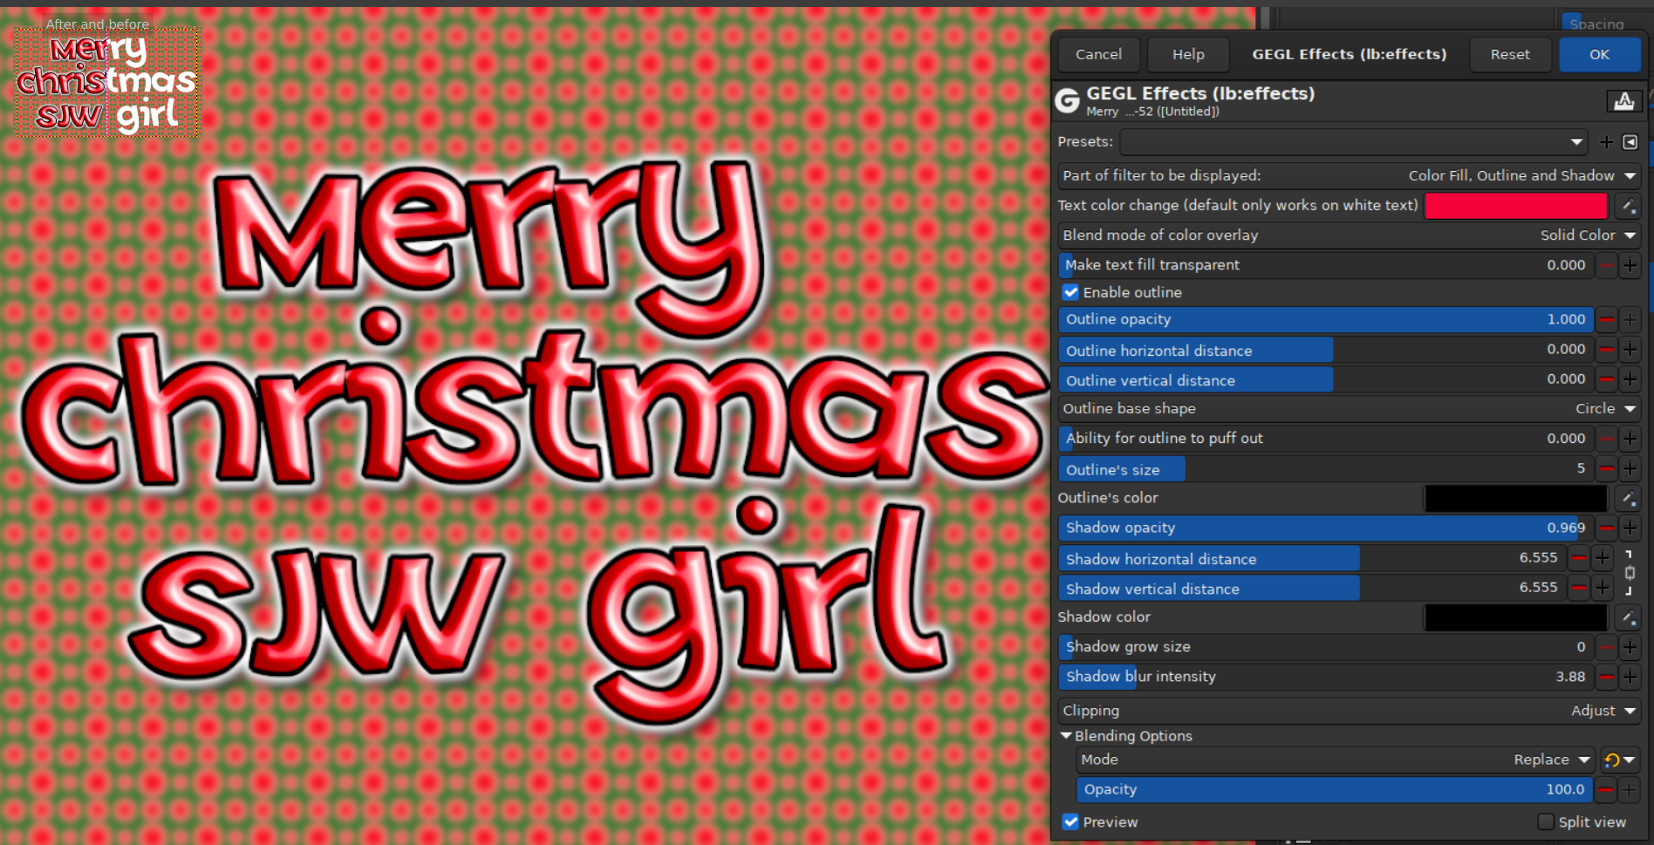The height and width of the screenshot is (845, 1654).
Task: Decrease Shadow opacity value
Action: (1606, 528)
